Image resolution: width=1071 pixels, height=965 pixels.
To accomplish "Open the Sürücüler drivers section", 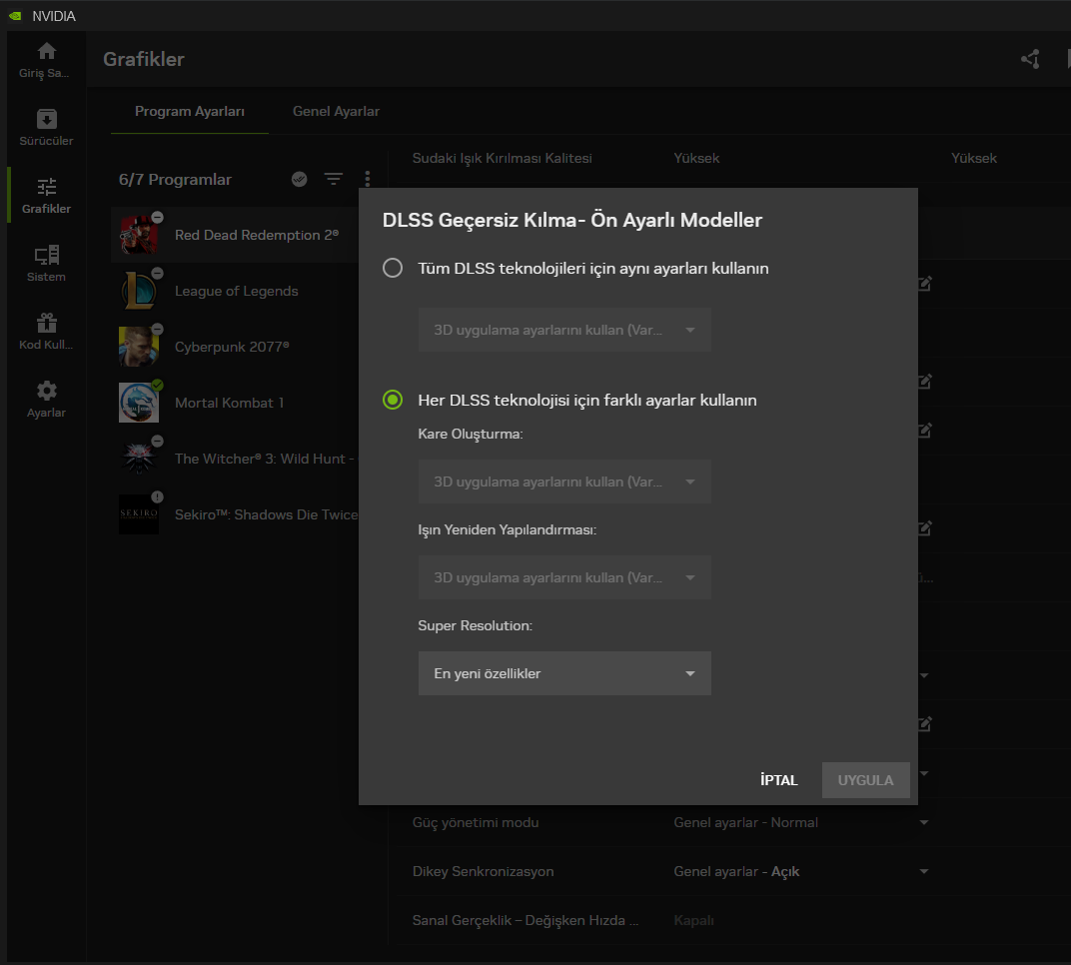I will 46,119.
